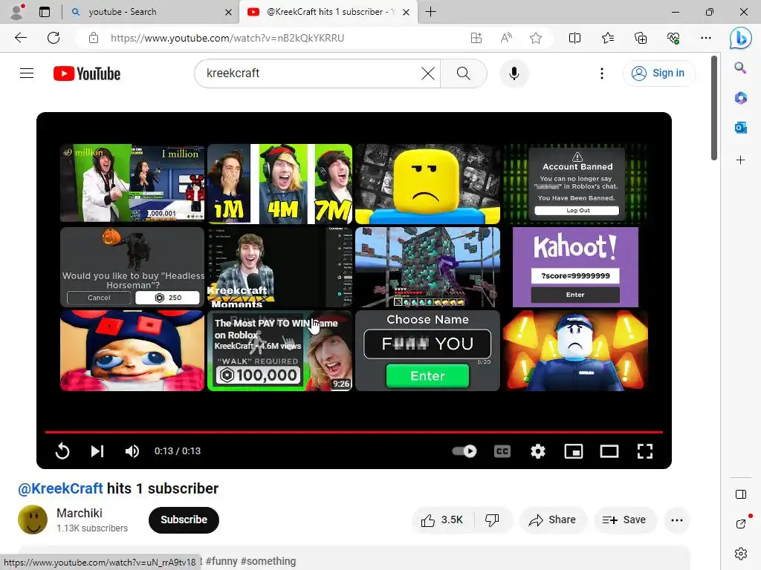Open YouTube settings three-dot menu
The height and width of the screenshot is (570, 761).
pos(602,73)
